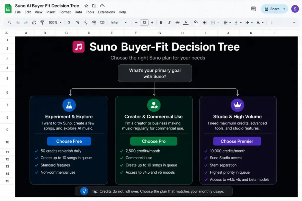Viewport: 302px width, 201px height.
Task: Click the Choose Premier button
Action: (237, 141)
